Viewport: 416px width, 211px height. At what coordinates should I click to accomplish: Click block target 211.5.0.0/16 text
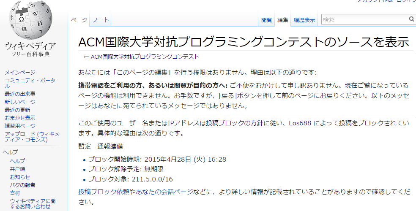(152, 179)
